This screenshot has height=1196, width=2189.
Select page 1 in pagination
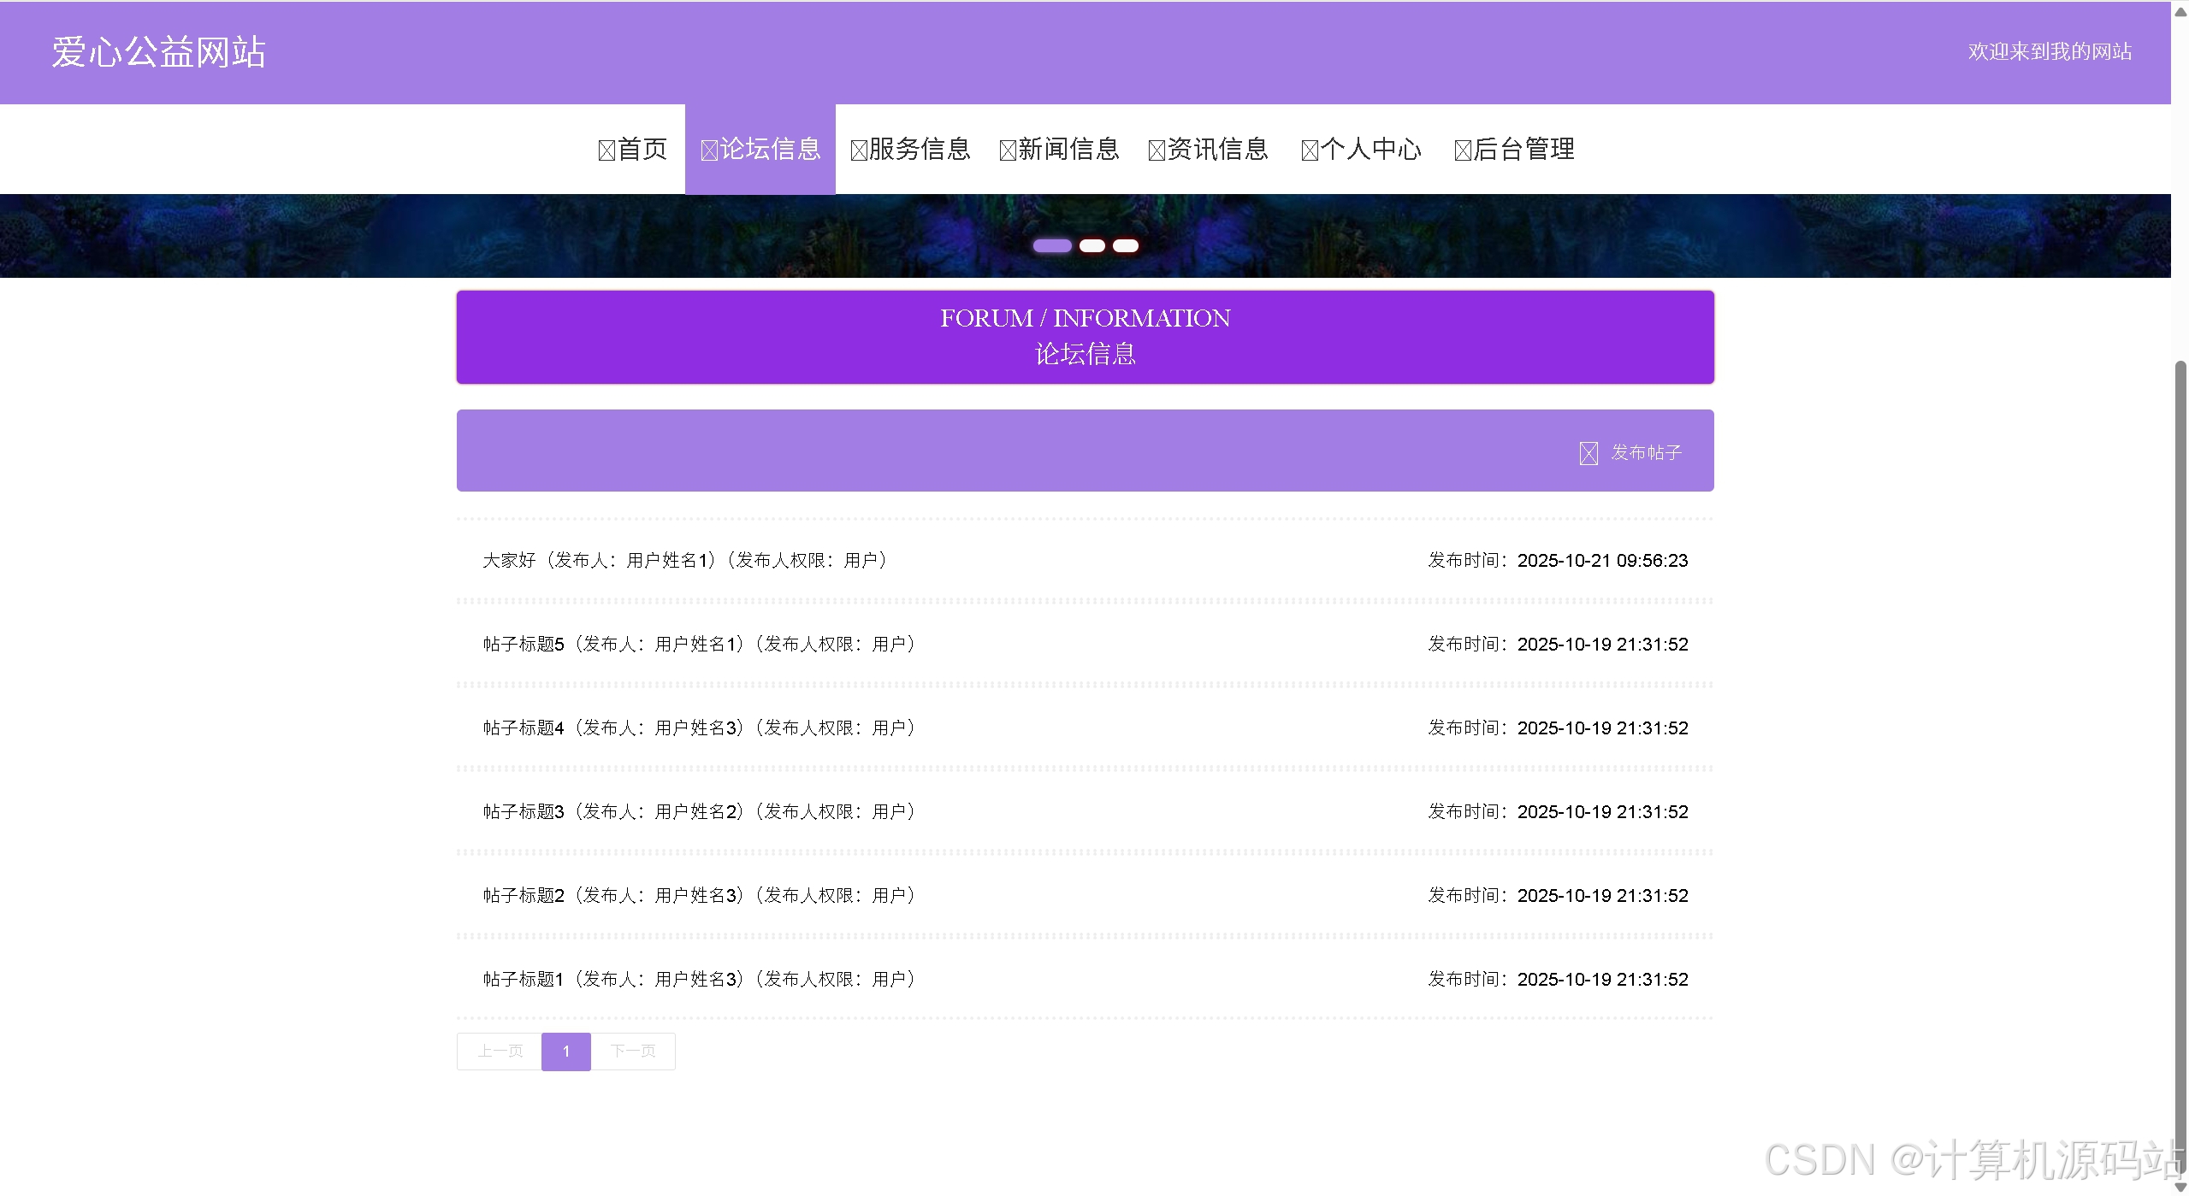click(565, 1051)
